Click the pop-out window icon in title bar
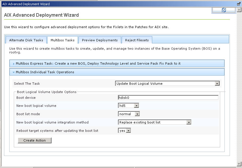 click(239, 4)
